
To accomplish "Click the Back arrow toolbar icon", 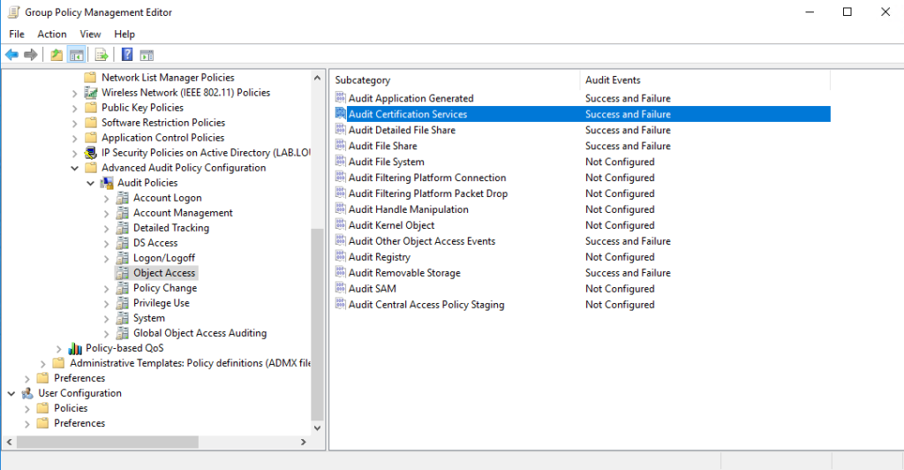I will [x=11, y=55].
